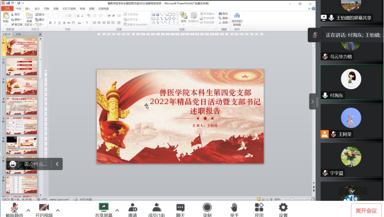This screenshot has height=217, width=384.
Task: Select slide 2 thumbnail in slide panel
Action: (21, 67)
